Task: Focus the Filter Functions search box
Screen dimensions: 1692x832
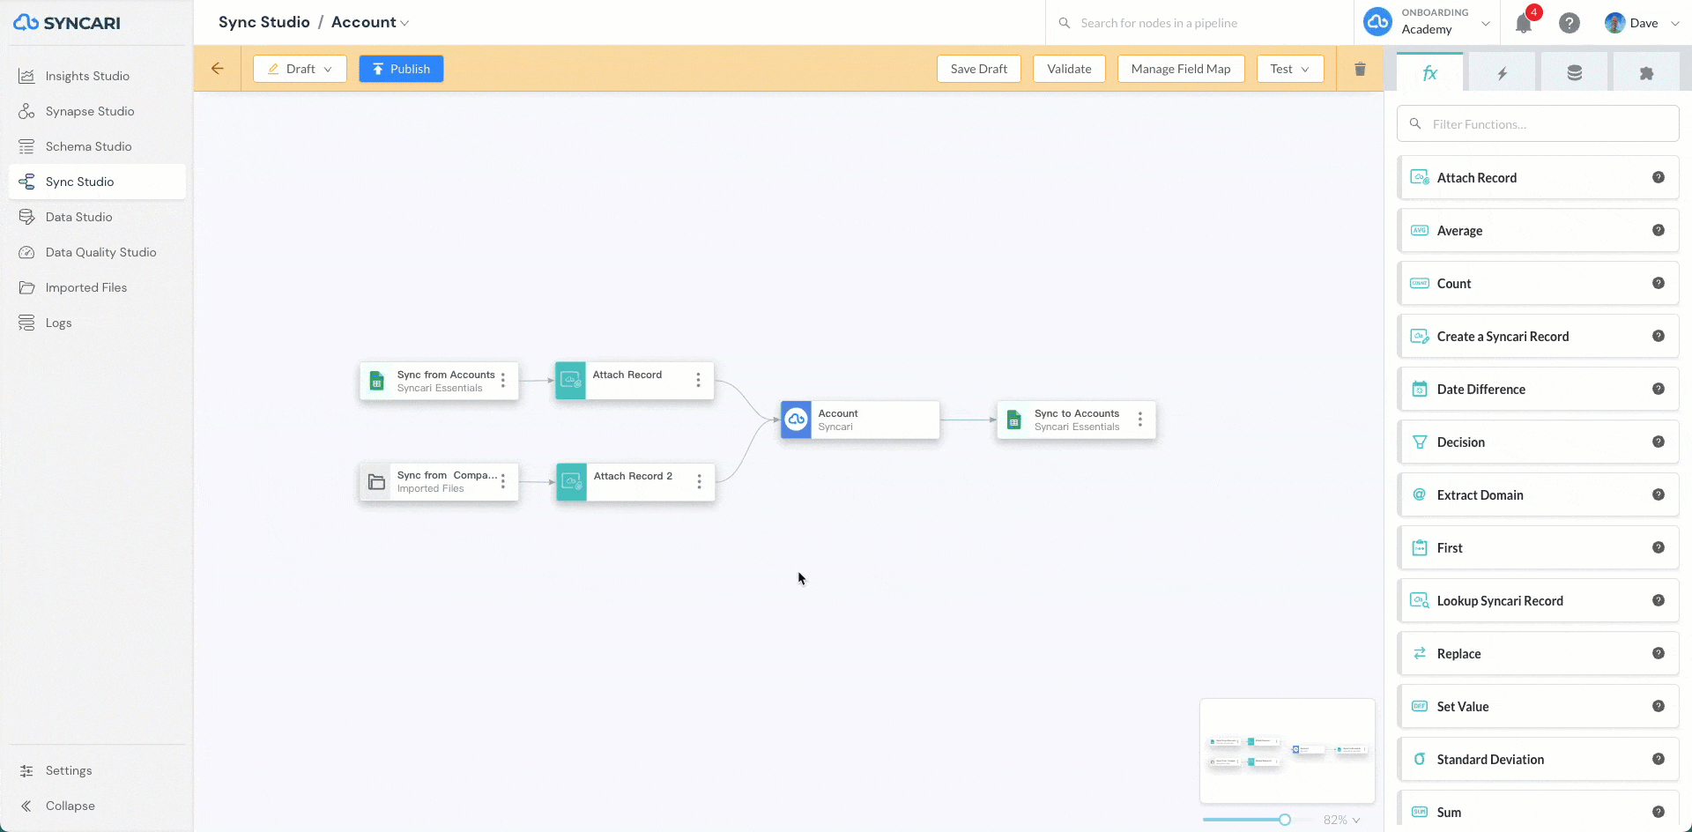Action: (1538, 124)
